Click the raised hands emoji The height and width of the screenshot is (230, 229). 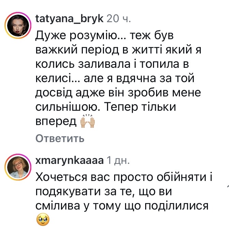click(87, 122)
